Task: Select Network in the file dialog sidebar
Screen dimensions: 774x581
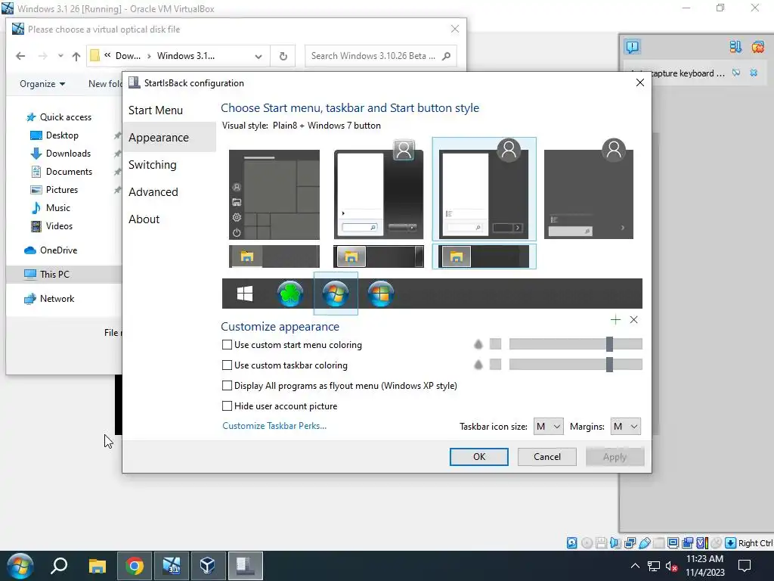Action: pos(57,298)
